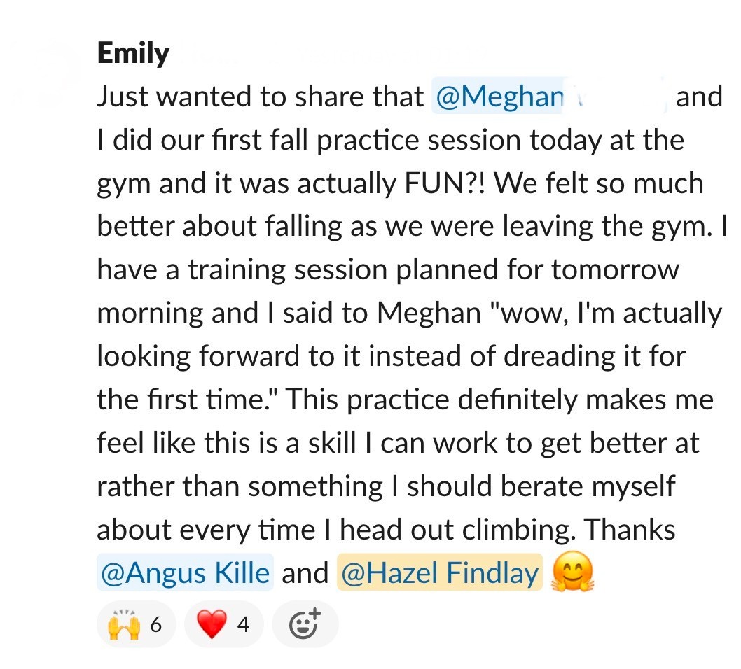Click the word "FUN?!" in the message

click(x=446, y=183)
